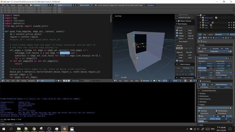Open the Frame Rate 24 fps dropdown
Screen dimensions: 235x132
point(224,73)
